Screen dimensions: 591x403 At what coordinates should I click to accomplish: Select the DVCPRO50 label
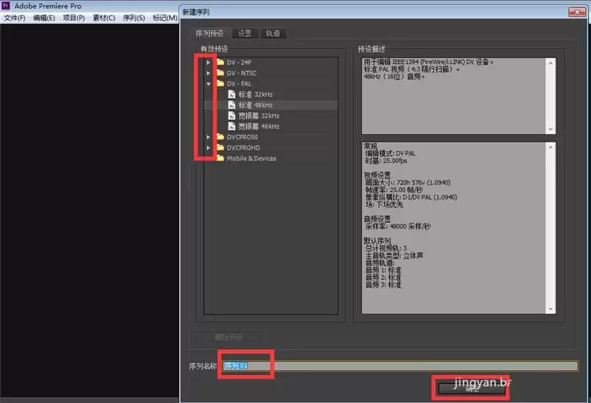(x=242, y=137)
